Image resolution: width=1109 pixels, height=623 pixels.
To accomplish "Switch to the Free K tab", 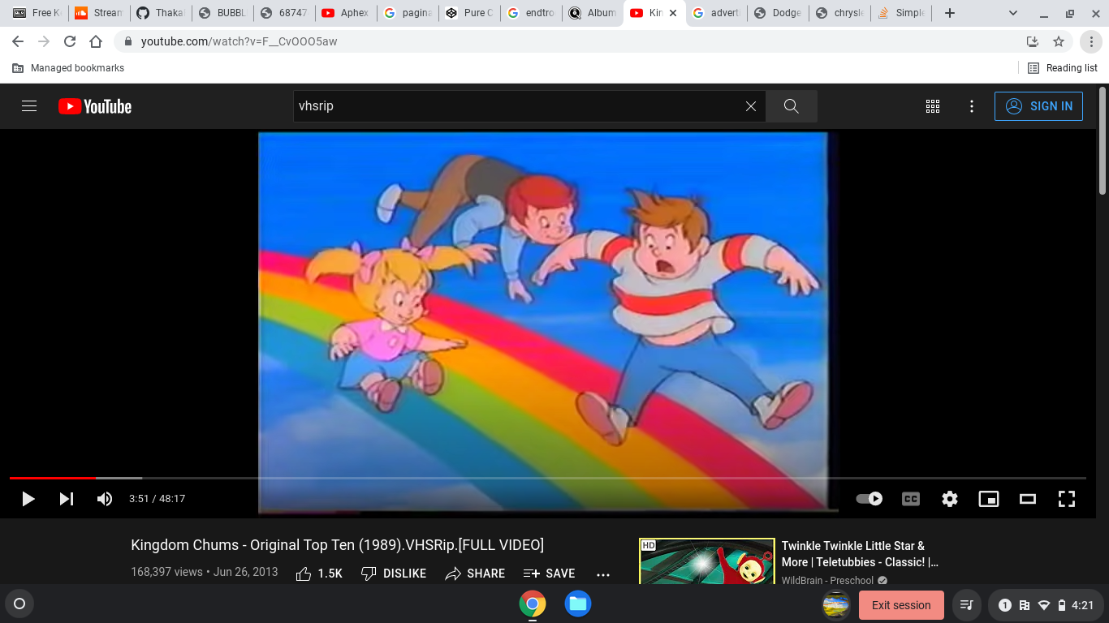I will [37, 13].
